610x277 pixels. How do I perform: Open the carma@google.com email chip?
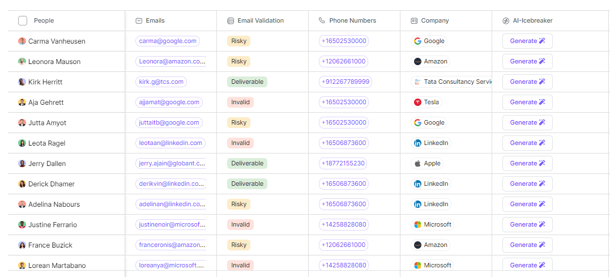click(x=168, y=41)
